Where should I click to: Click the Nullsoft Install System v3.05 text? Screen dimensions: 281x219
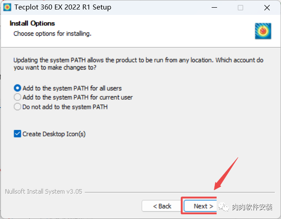point(44,191)
